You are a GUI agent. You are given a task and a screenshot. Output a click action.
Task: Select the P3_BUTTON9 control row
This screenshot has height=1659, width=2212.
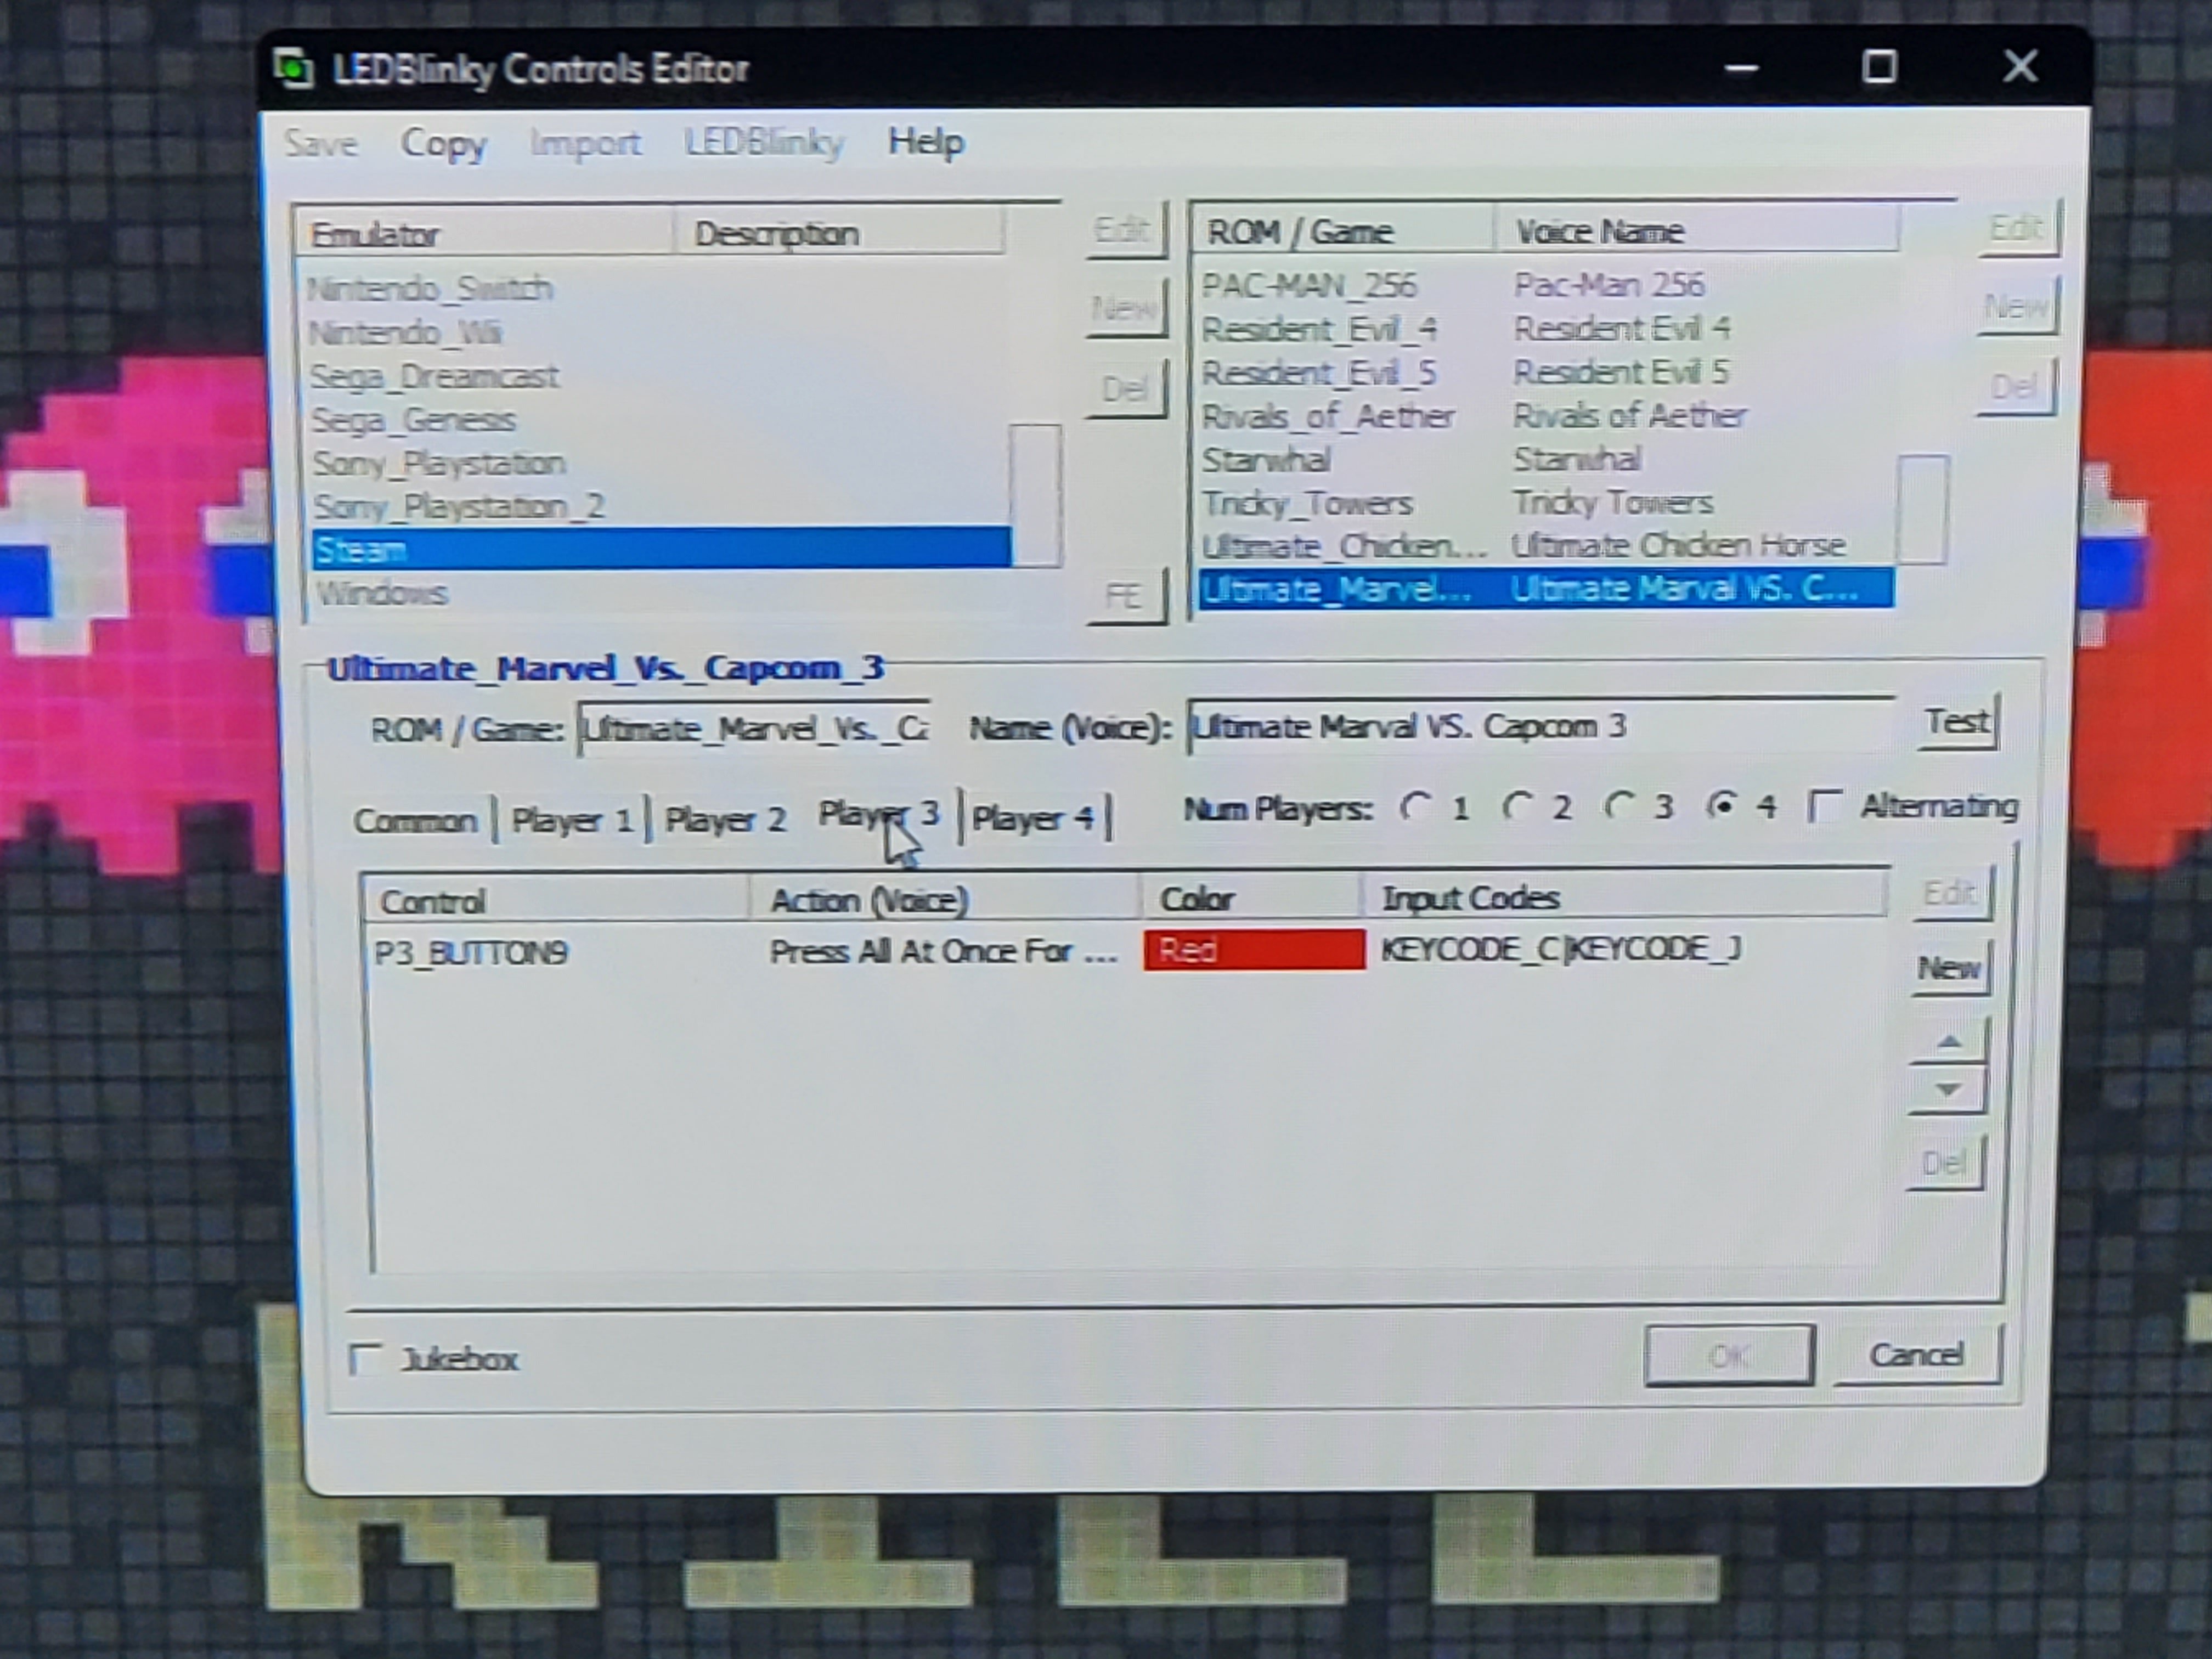pyautogui.click(x=1124, y=950)
